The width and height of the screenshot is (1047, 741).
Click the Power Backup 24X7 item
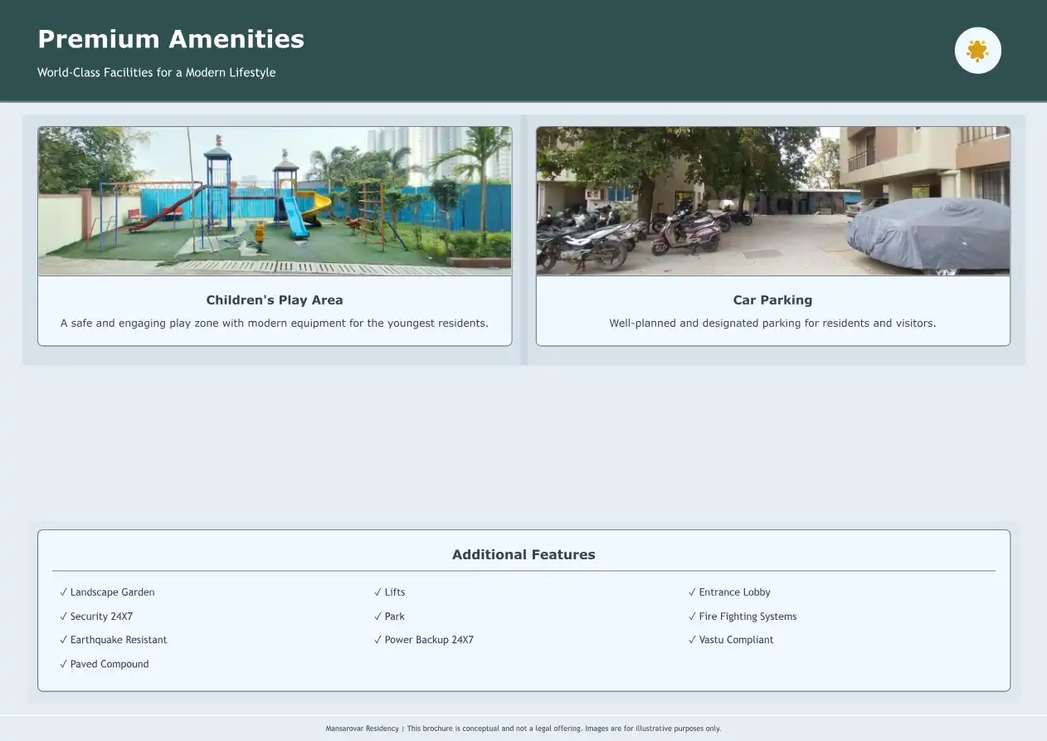[x=424, y=640]
